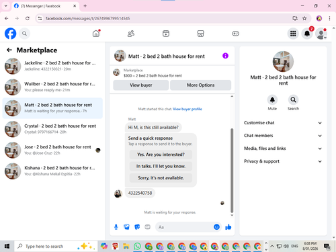Open the Gaming controller icon
Screen dimensions: 336x252
(235, 34)
